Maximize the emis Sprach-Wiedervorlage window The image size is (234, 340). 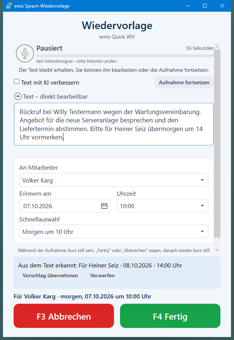[x=205, y=6]
